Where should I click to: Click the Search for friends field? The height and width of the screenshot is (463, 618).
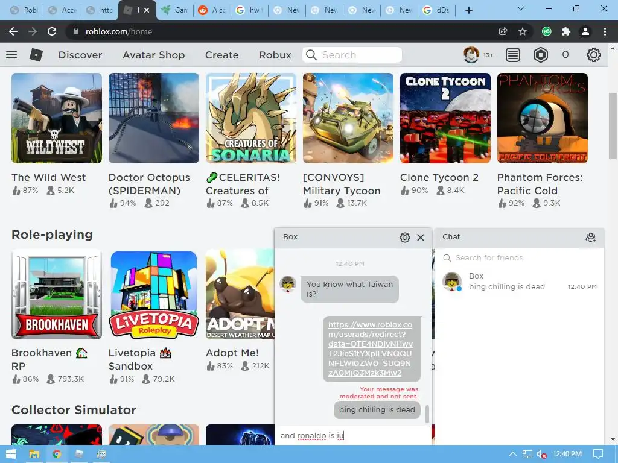pos(520,258)
